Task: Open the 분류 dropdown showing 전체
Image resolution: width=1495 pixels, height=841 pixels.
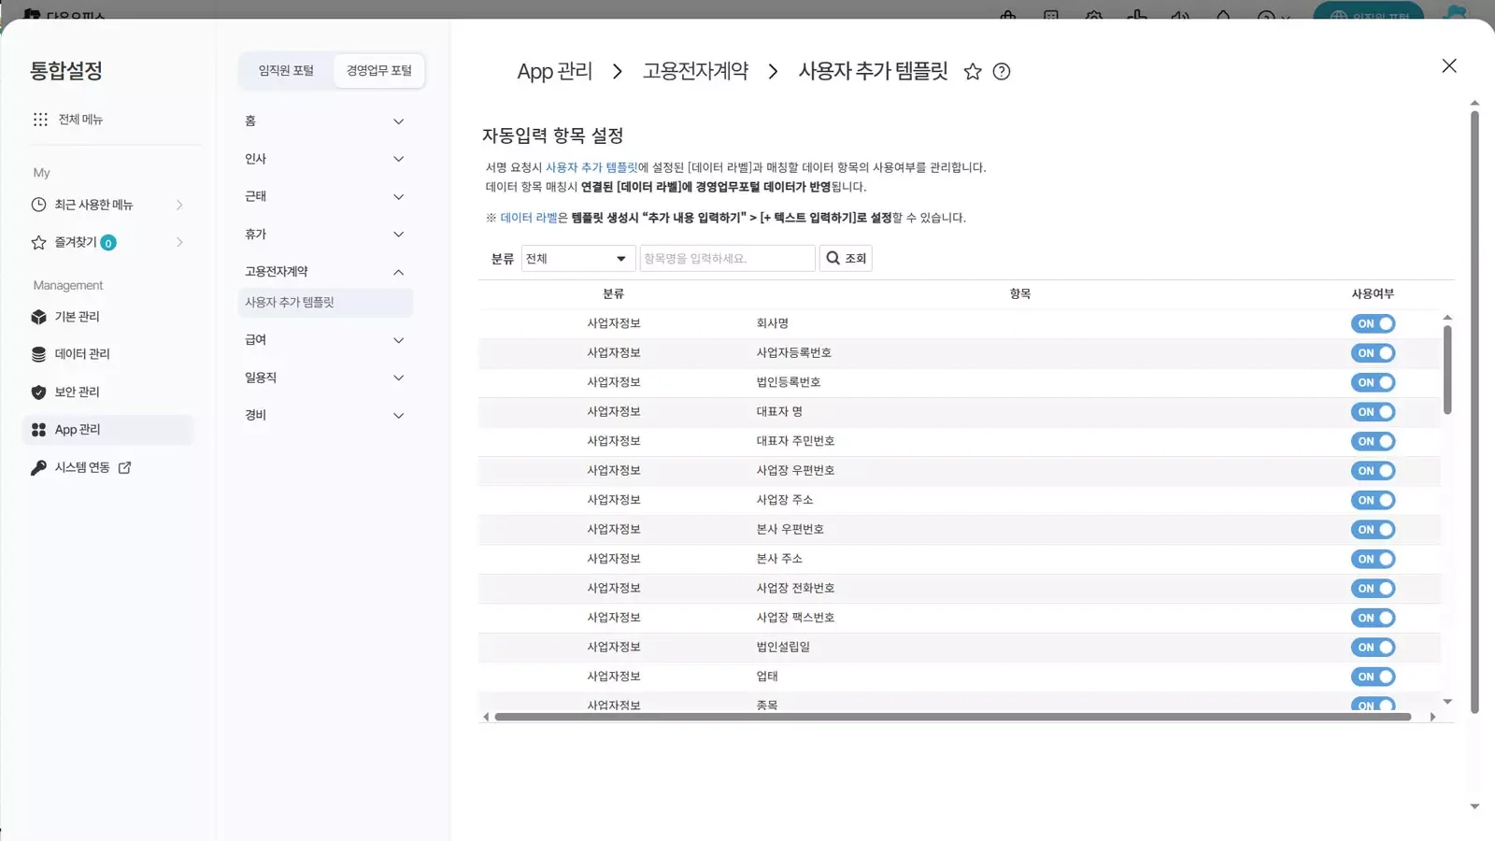Action: pyautogui.click(x=577, y=258)
